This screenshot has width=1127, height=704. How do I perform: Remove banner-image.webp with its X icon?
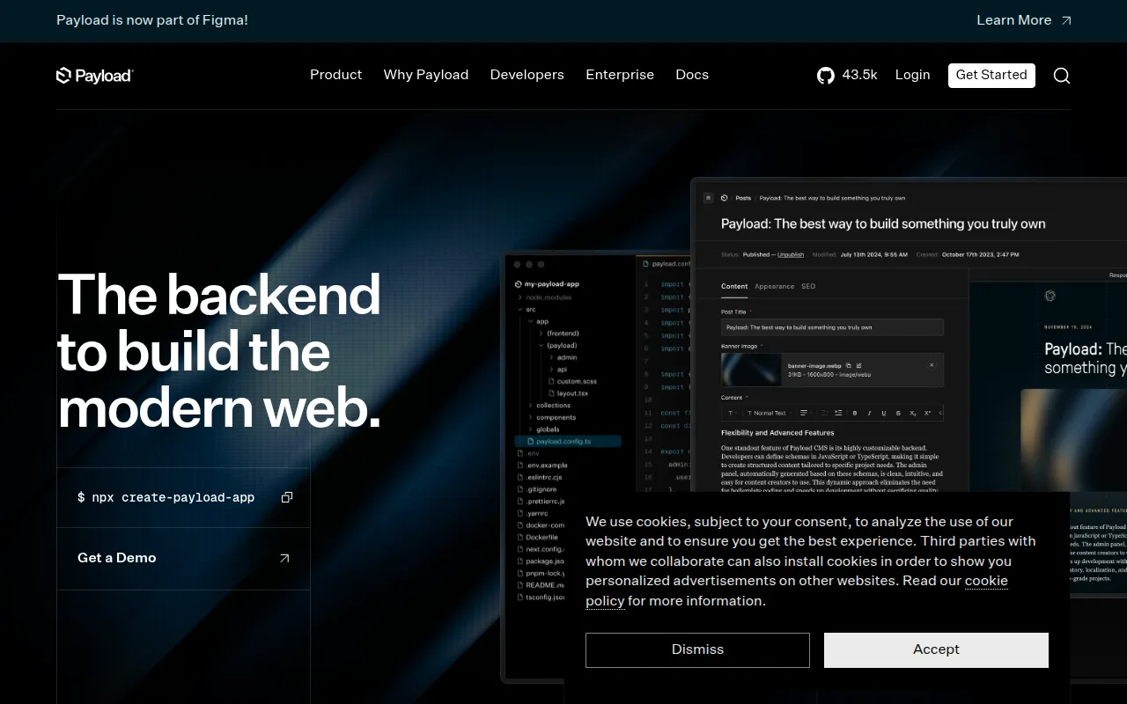click(x=932, y=365)
